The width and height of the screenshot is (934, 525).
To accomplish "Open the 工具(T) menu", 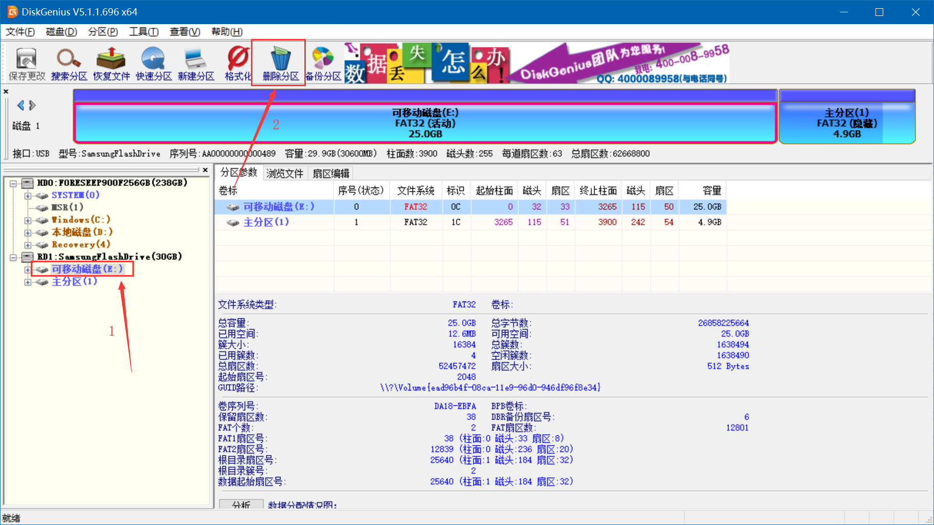I will 144,32.
